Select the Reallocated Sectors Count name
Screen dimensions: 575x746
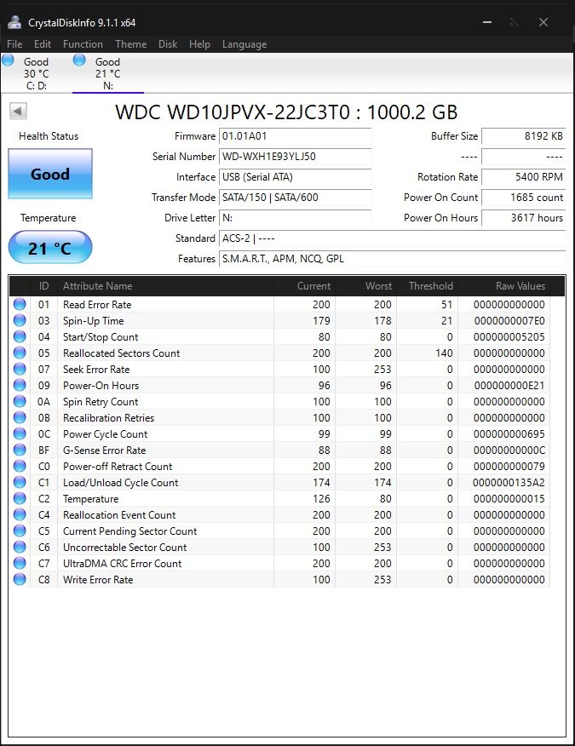(121, 353)
